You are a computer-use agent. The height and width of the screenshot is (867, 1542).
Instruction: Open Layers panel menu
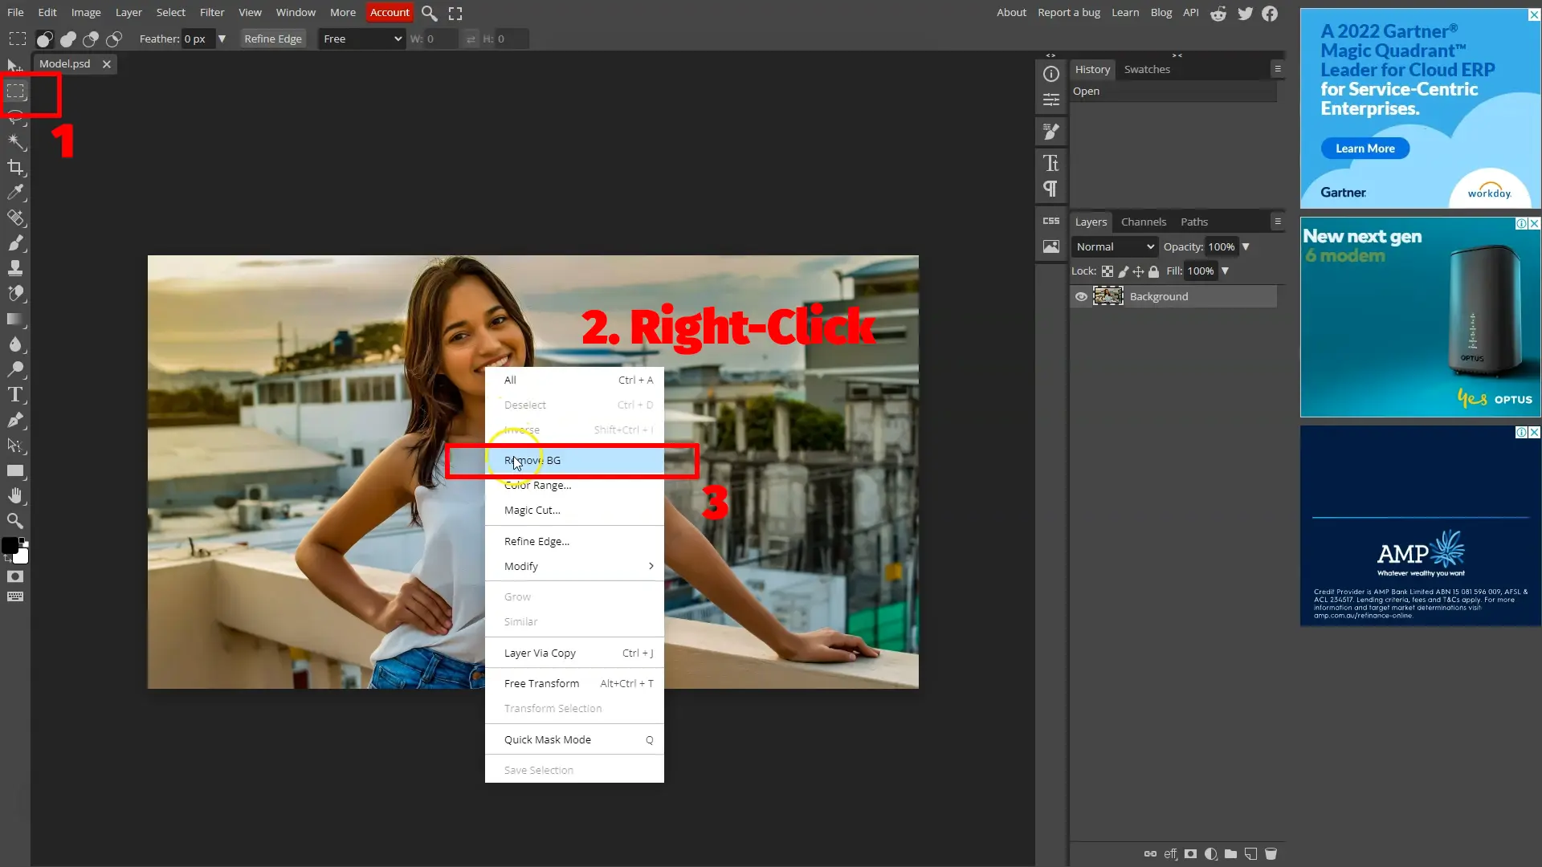[1277, 222]
